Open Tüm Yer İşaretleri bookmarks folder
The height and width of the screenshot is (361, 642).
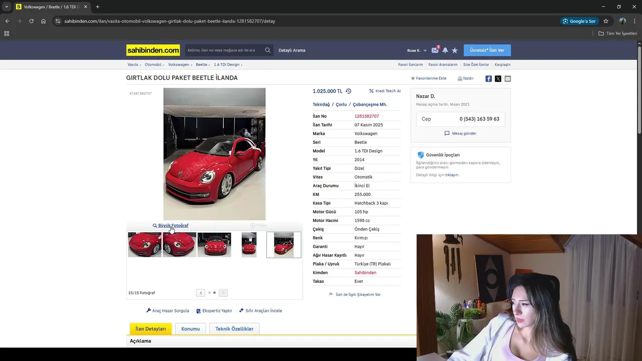point(618,34)
